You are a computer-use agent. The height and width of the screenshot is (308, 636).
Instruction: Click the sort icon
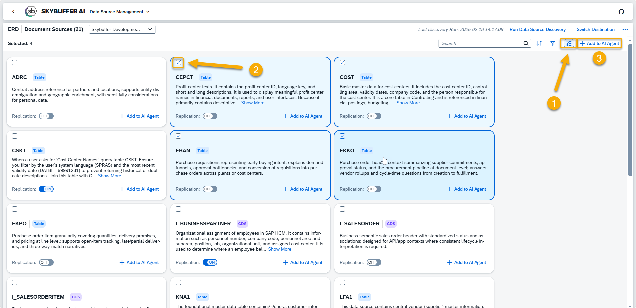(x=539, y=43)
